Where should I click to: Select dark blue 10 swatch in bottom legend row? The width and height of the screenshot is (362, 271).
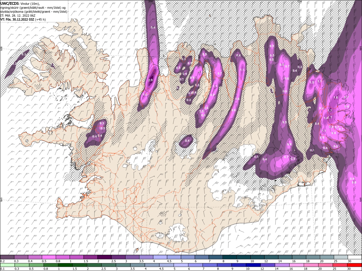coord(253,265)
